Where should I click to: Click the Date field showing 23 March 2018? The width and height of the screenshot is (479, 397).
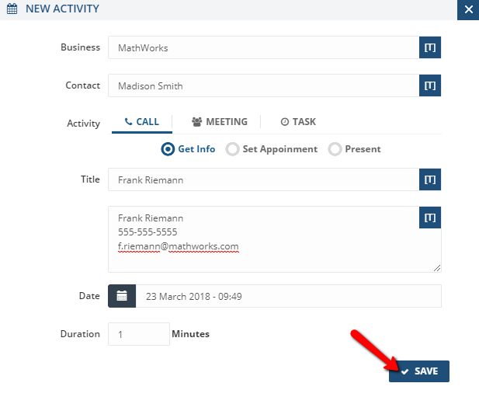[288, 296]
